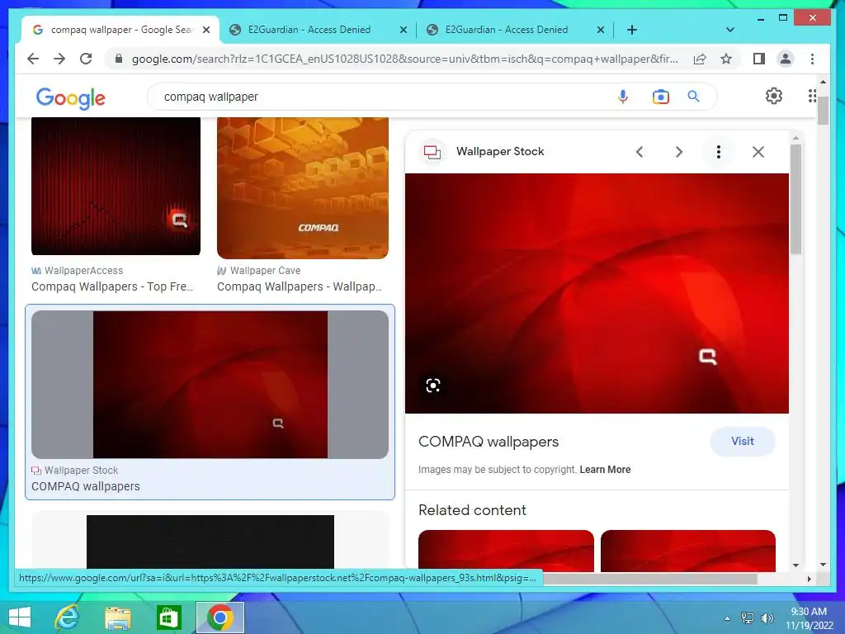Go to Google home via logo

(x=71, y=97)
